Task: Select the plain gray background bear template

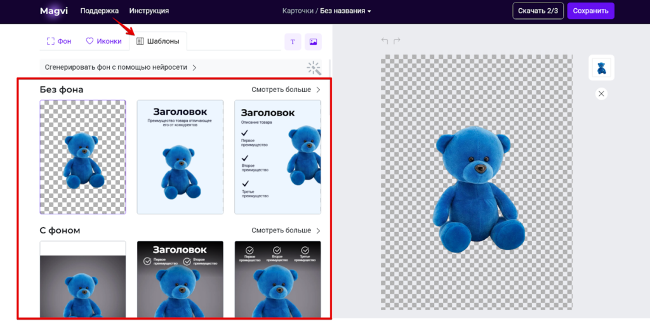Action: [x=83, y=279]
